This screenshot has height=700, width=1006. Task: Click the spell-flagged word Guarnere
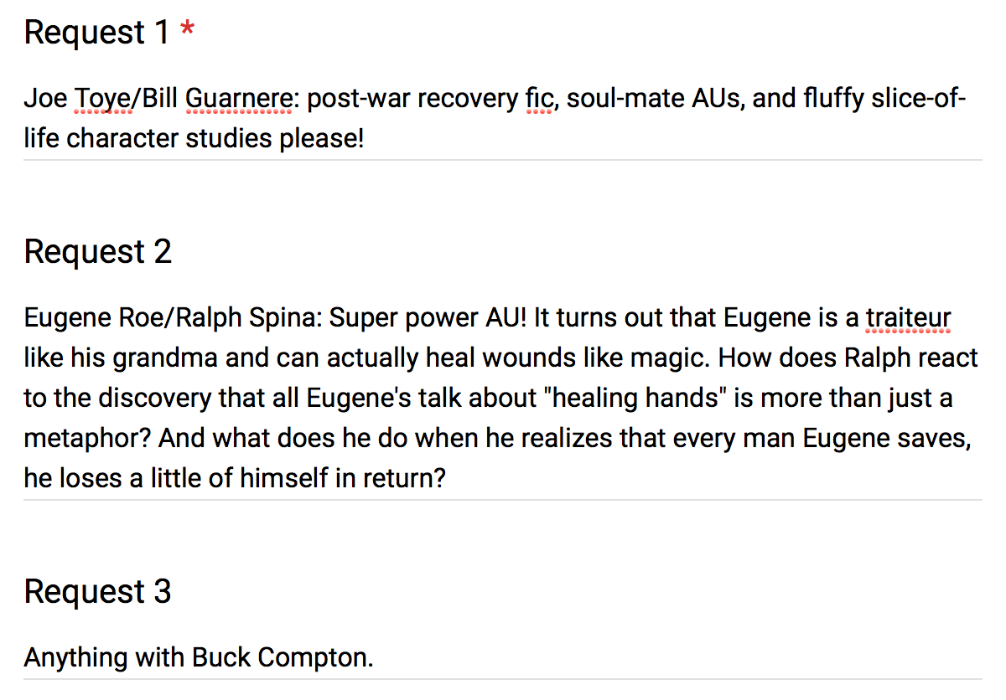[239, 100]
